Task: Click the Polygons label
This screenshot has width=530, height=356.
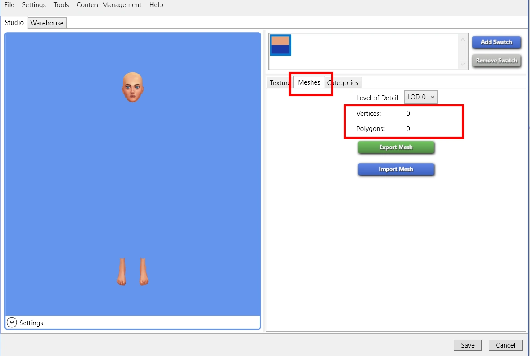Action: click(370, 129)
